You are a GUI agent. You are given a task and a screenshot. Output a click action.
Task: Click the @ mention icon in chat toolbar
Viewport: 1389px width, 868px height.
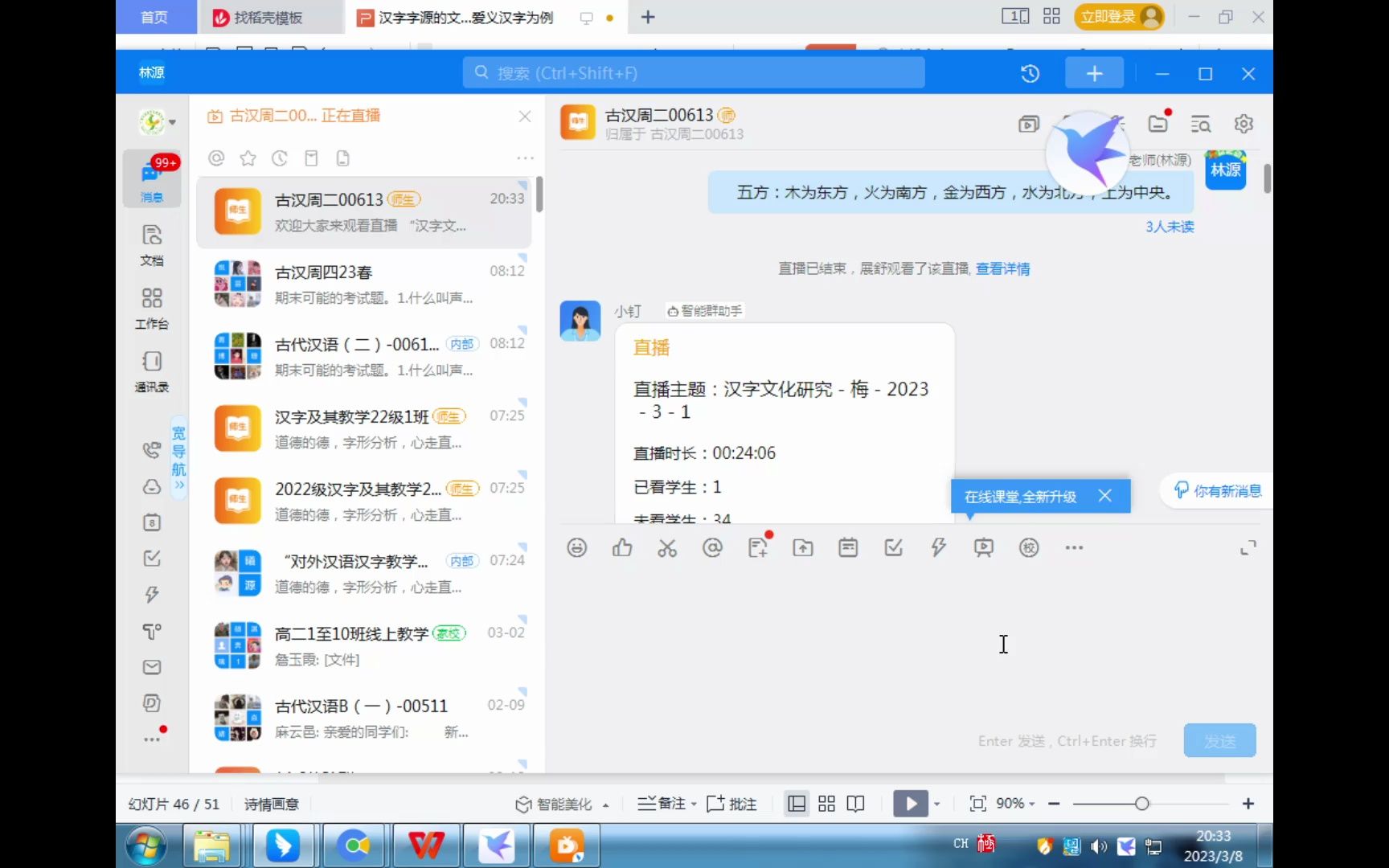(x=712, y=548)
